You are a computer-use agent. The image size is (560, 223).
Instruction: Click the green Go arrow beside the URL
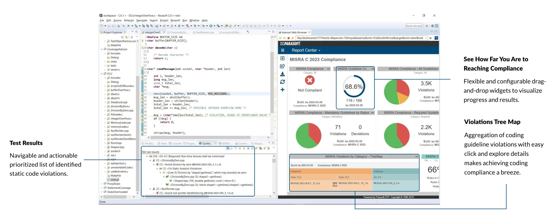click(x=431, y=38)
